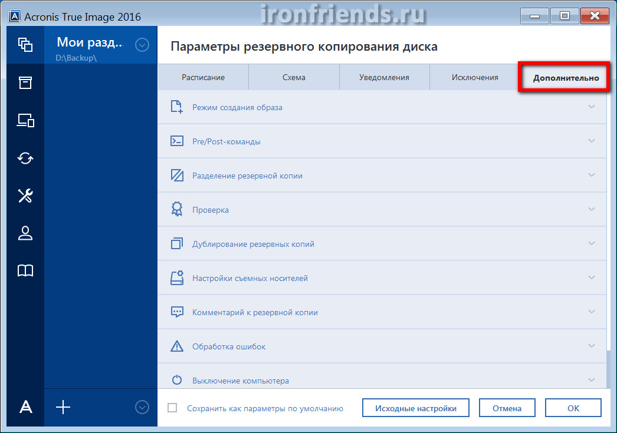Enable 'Сохранить как параметры по умолчанию' checkbox
The image size is (617, 433).
[x=172, y=408]
